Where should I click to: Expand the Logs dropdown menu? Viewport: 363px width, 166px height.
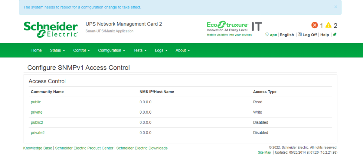(161, 50)
